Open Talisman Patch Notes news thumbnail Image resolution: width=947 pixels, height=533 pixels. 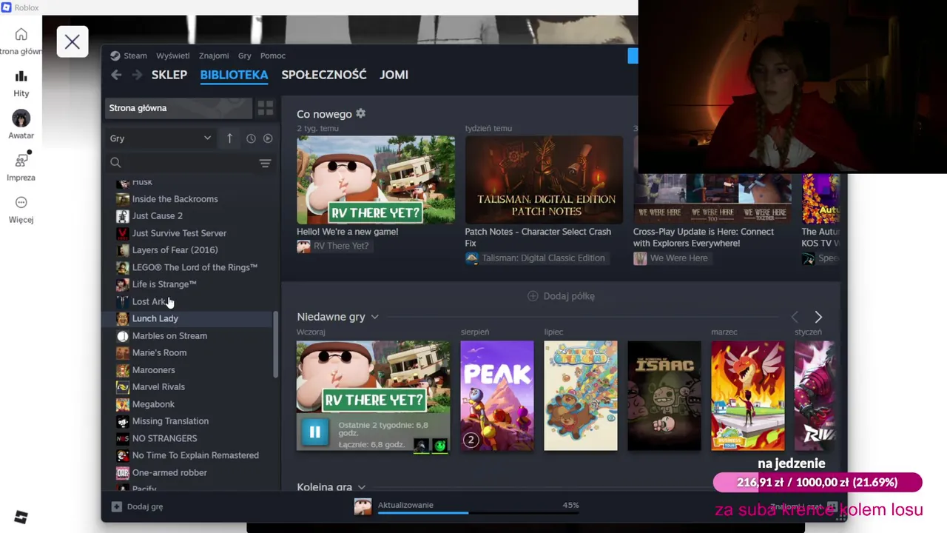tap(544, 180)
